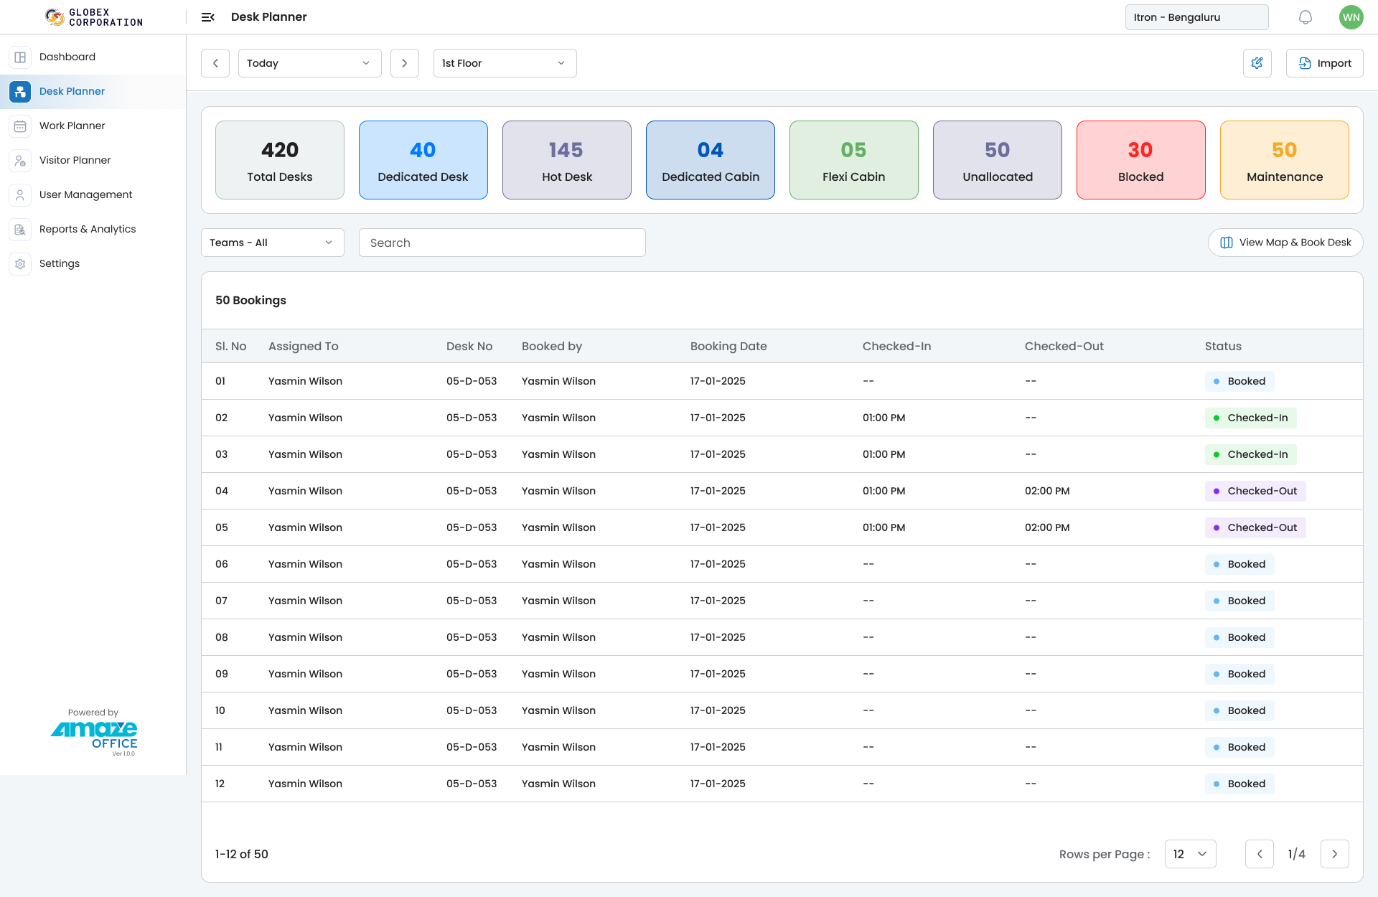Viewport: 1378px width, 897px height.
Task: Select the red Blocked desks card
Action: click(x=1140, y=160)
